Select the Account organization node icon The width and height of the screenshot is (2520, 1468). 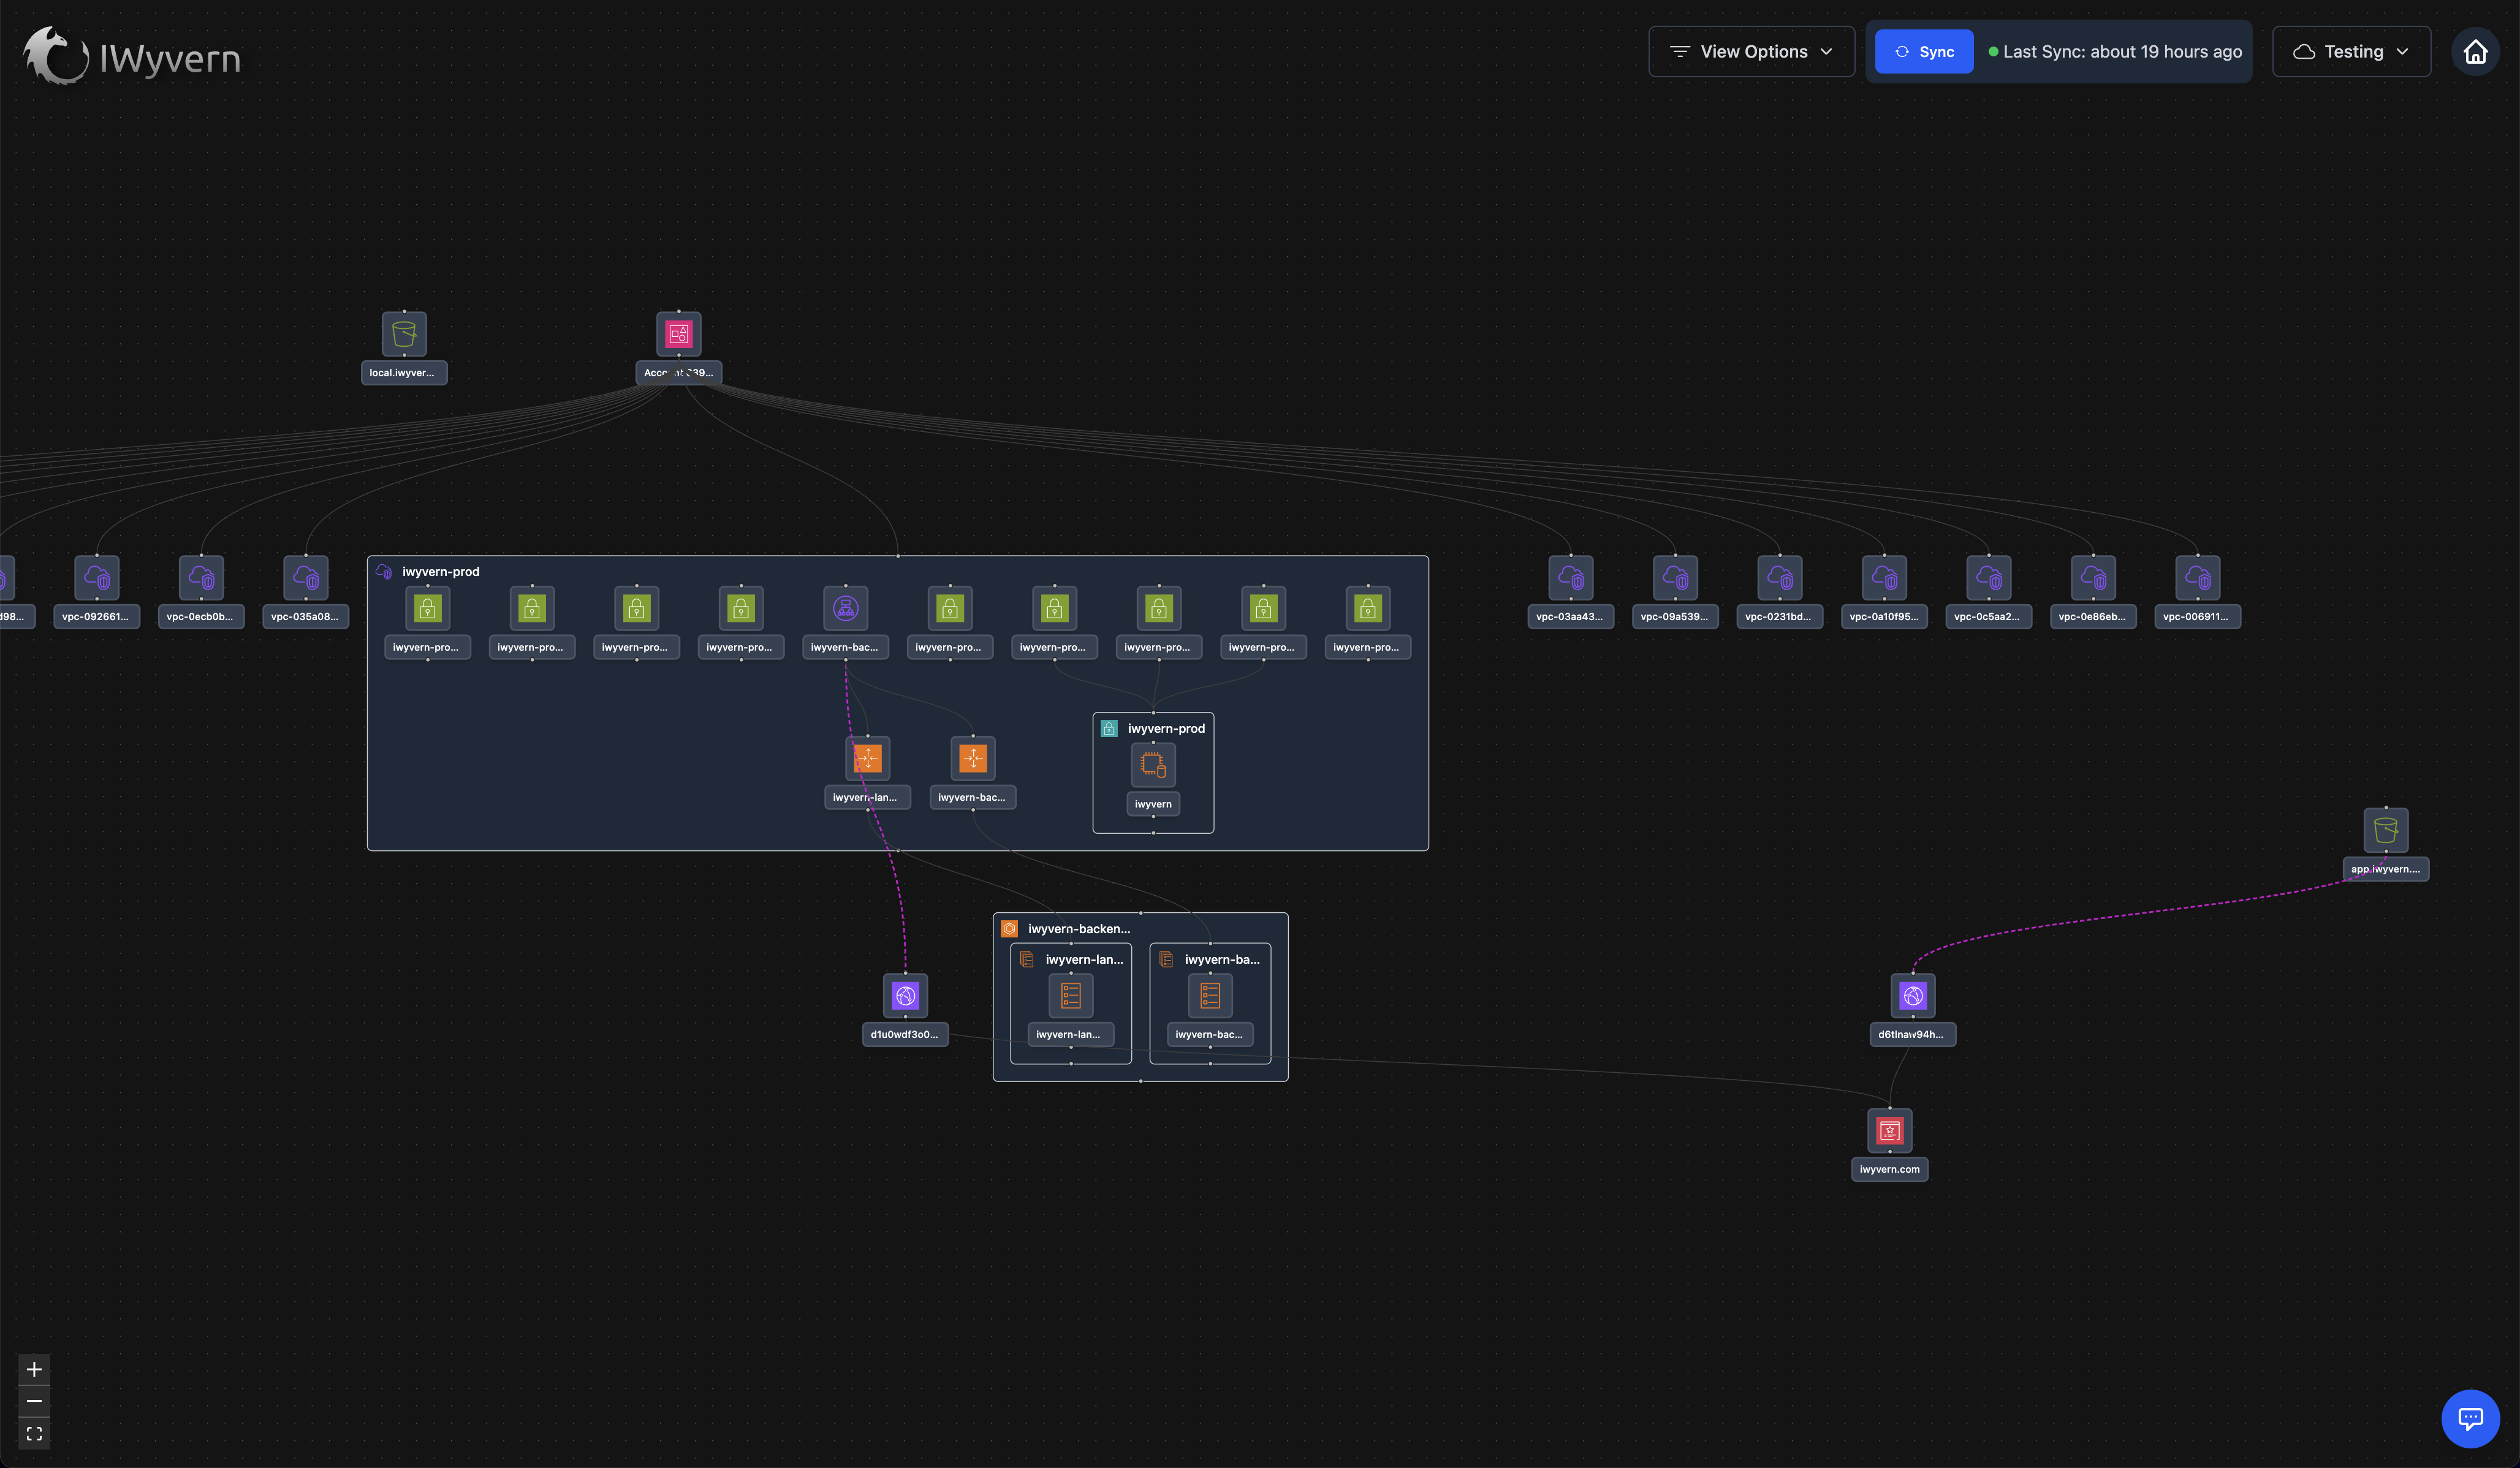pyautogui.click(x=679, y=334)
